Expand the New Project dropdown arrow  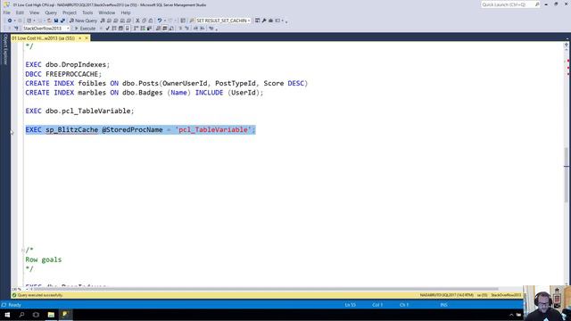[34, 21]
